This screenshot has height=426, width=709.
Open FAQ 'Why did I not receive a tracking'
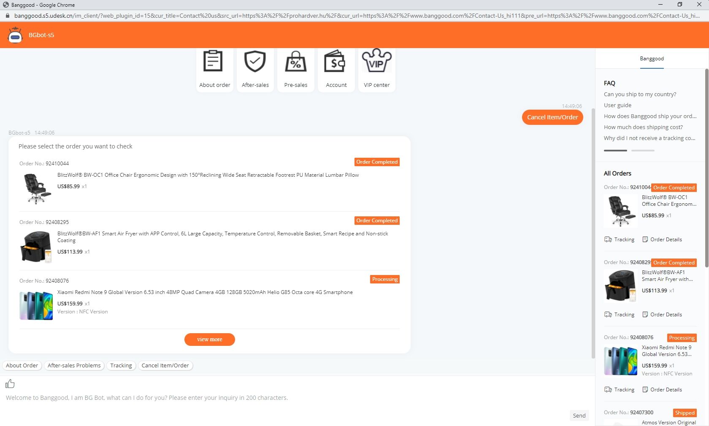pos(649,138)
